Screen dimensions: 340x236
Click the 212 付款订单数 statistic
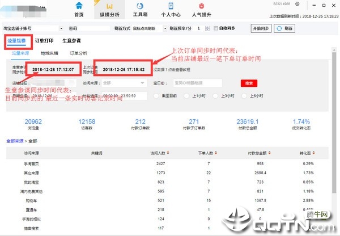pyautogui.click(x=141, y=124)
